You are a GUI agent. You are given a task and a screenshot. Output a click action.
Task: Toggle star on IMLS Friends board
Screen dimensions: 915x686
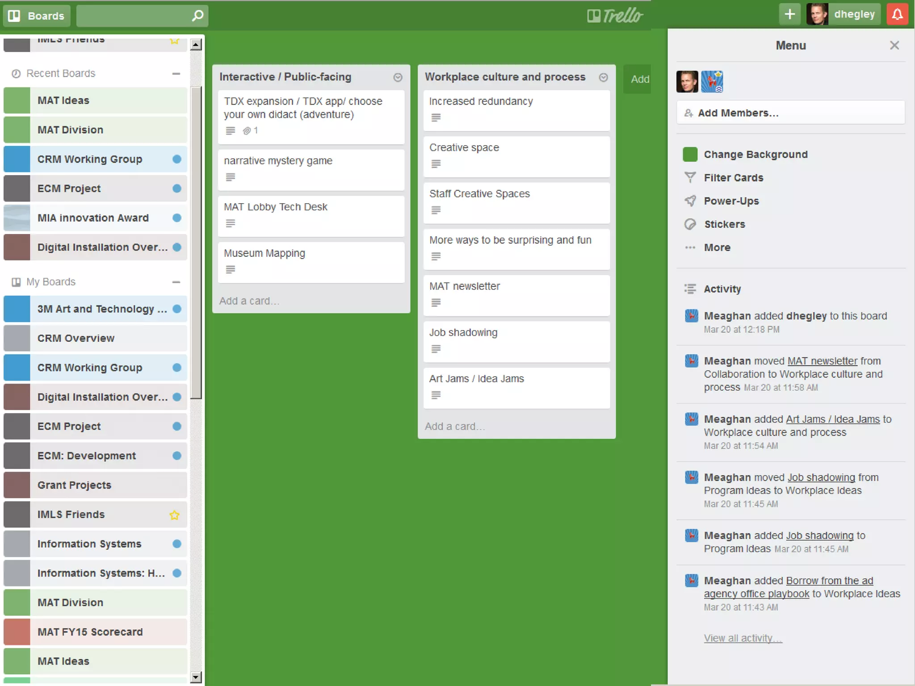point(174,515)
